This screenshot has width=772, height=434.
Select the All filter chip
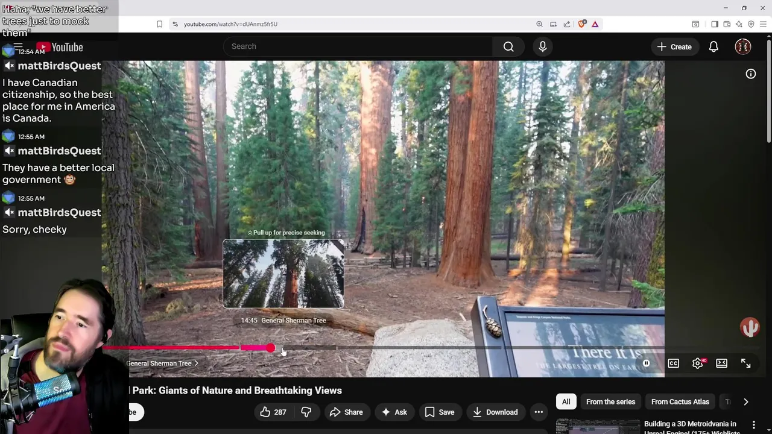(566, 402)
